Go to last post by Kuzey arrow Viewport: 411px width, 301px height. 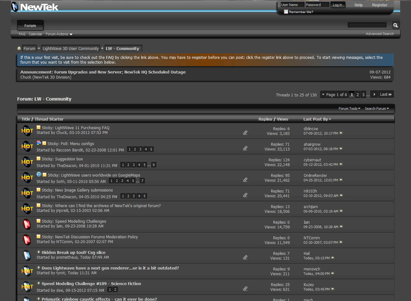point(333,289)
